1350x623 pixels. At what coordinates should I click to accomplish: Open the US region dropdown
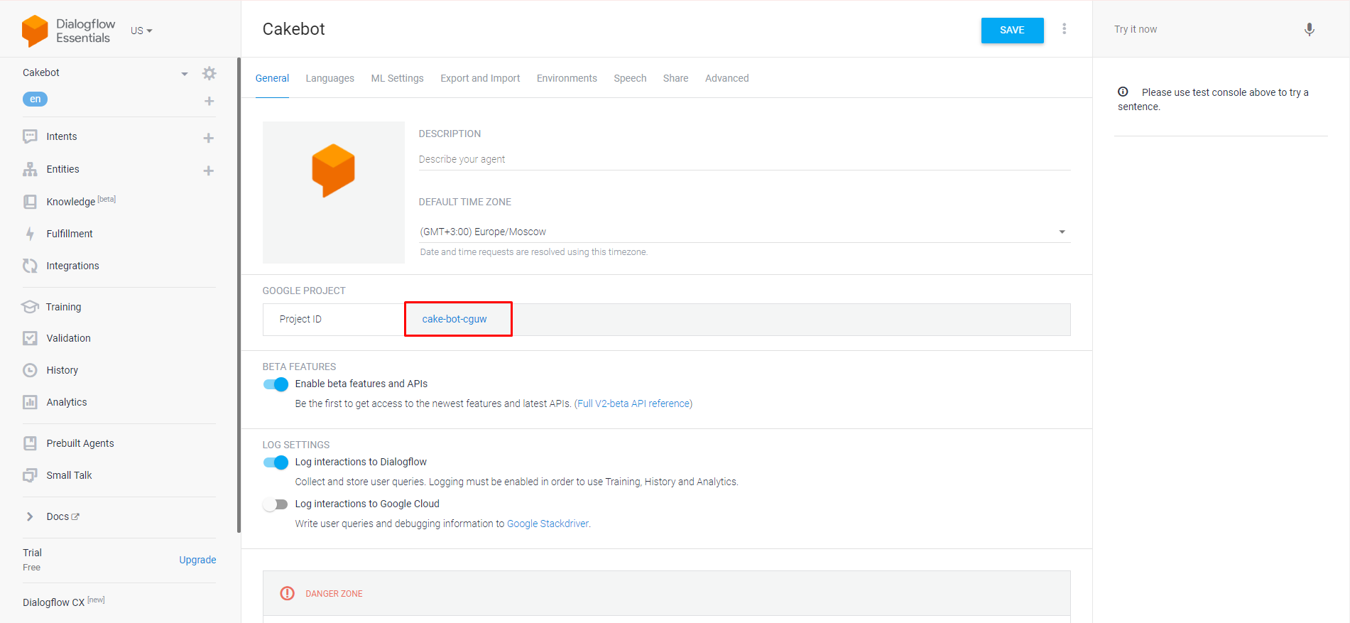(141, 31)
